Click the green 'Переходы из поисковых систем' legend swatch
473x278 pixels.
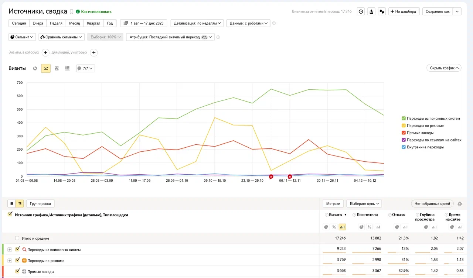[x=404, y=119]
